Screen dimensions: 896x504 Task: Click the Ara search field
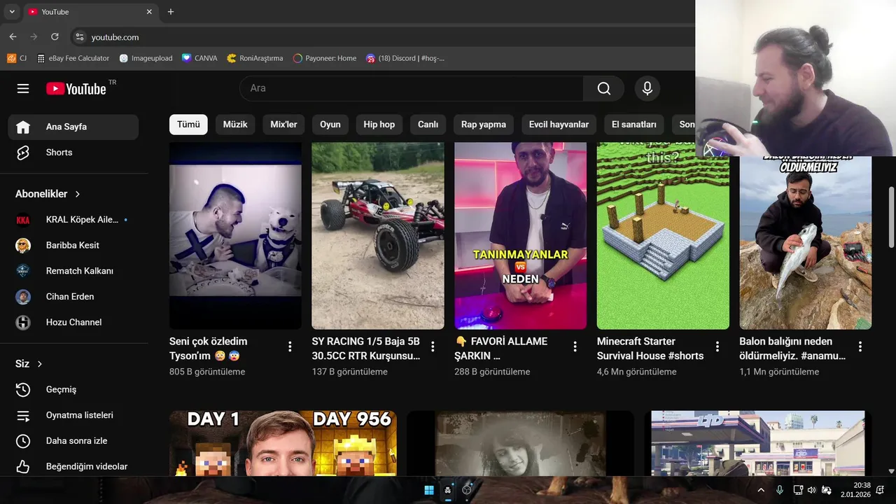tap(412, 88)
